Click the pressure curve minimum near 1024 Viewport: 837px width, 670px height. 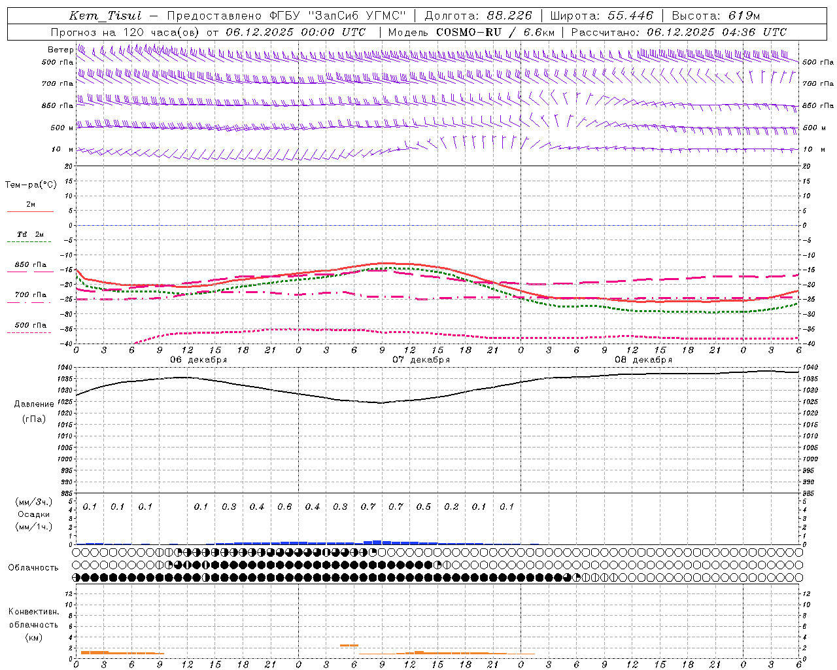pos(381,402)
